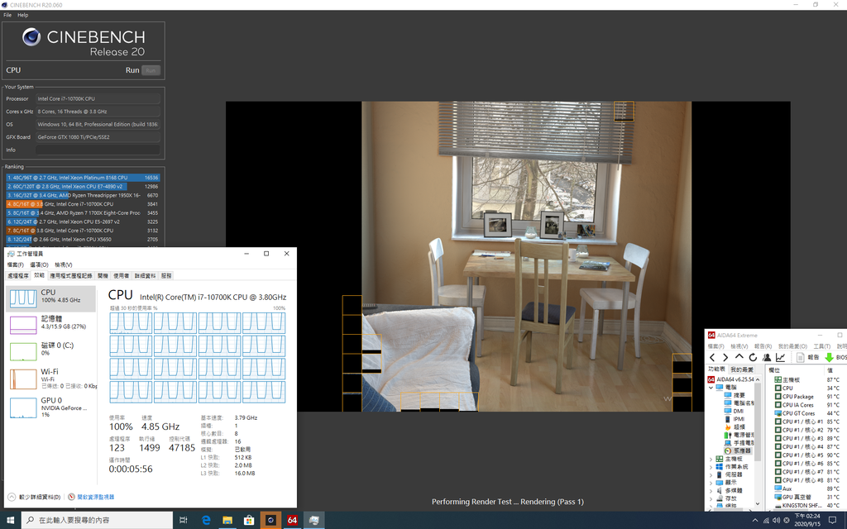Switch to Cinebench via taskbar icon
The height and width of the screenshot is (529, 847).
[270, 521]
